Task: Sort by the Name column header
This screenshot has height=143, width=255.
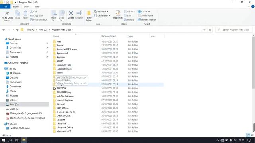Action: point(56,36)
